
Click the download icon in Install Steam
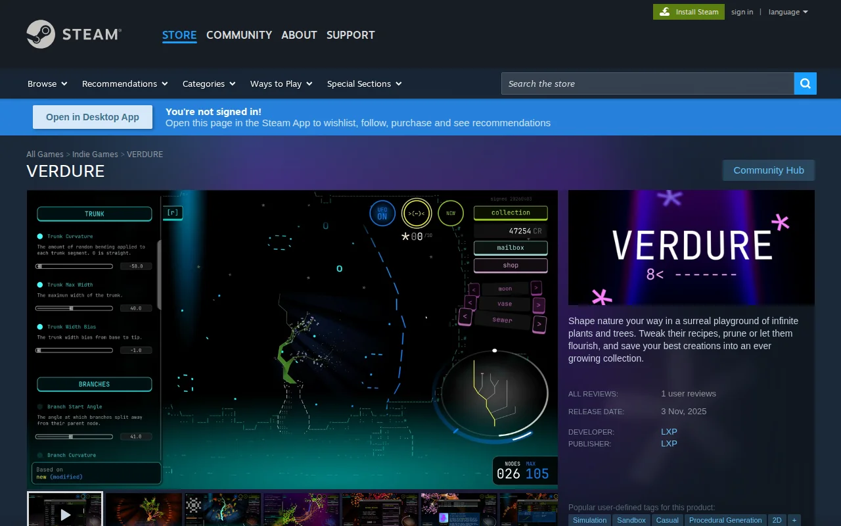665,12
